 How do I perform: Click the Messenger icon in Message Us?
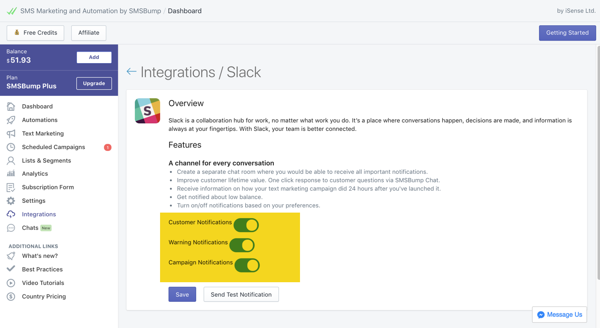pyautogui.click(x=541, y=315)
